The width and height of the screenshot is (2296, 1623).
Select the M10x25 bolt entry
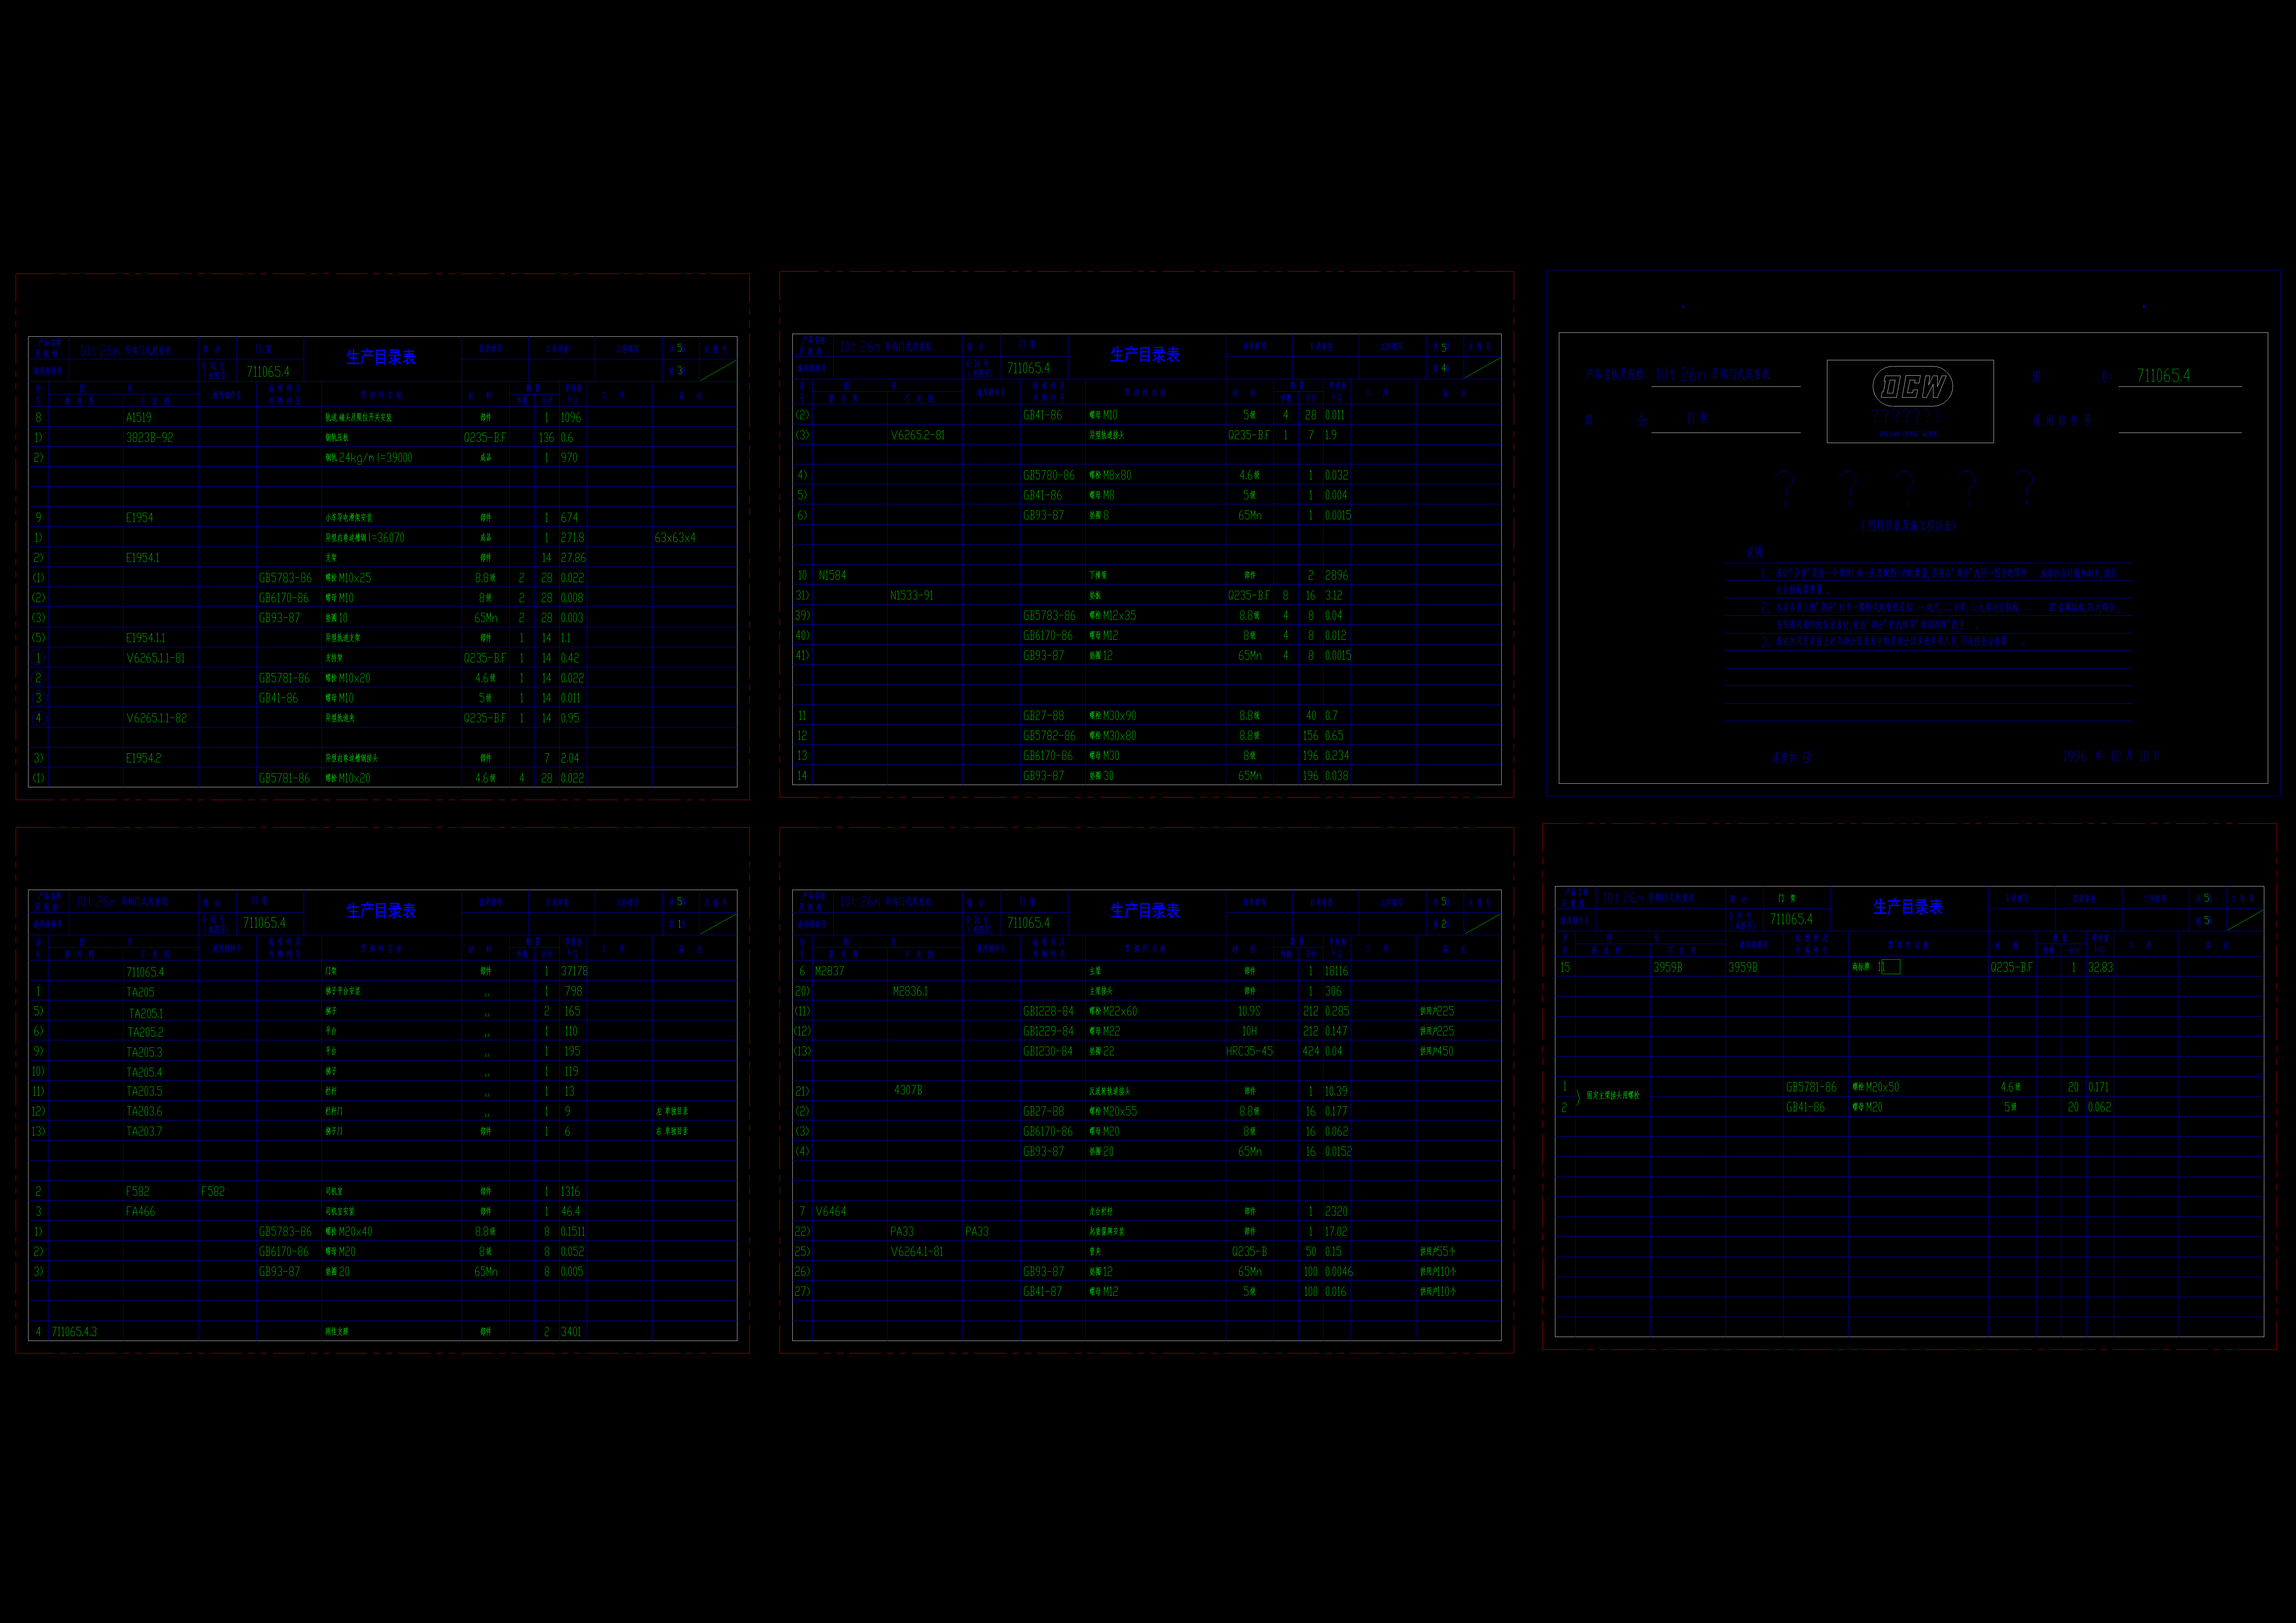coord(348,578)
